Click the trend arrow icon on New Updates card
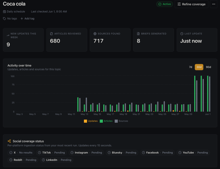The width and height of the screenshot is (220, 169). point(8,35)
